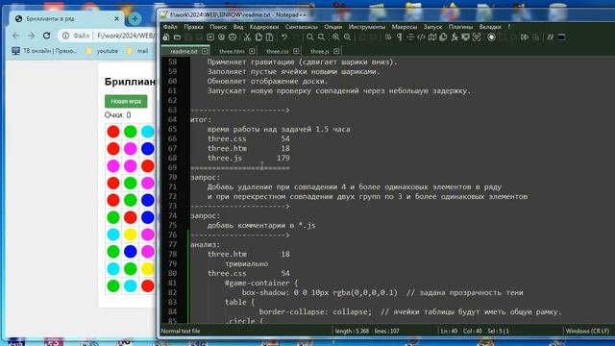615x346 pixels.
Task: Open the Синтаксисы menu
Action: [301, 27]
